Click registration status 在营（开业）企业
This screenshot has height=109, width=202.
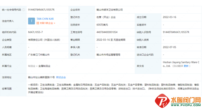point(106,17)
